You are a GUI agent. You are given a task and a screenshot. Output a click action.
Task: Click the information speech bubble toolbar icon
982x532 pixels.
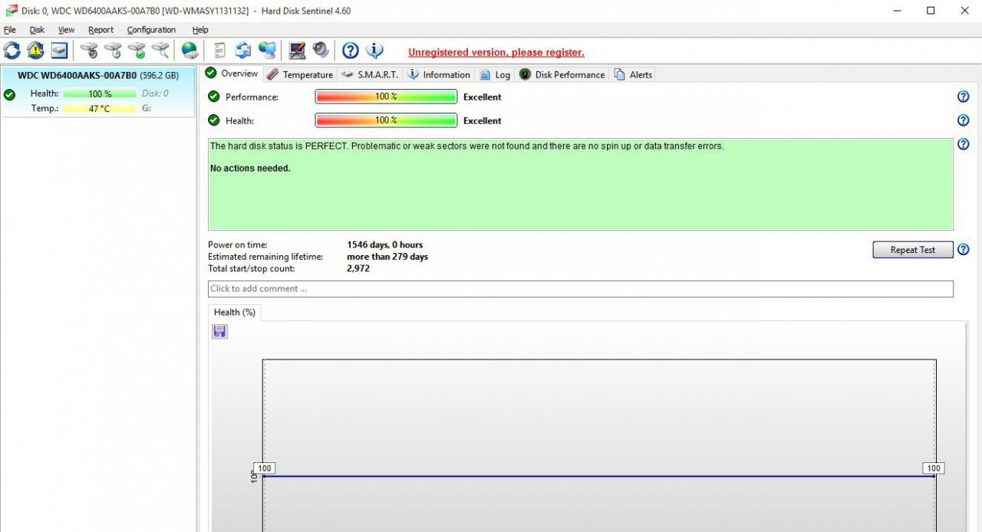[374, 51]
